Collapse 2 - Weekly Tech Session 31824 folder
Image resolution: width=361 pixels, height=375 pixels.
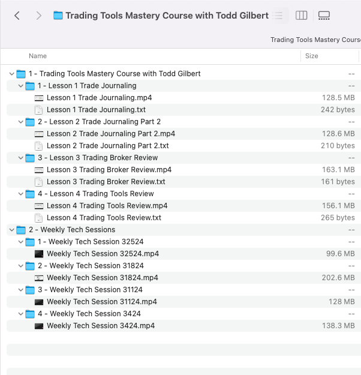(21, 266)
